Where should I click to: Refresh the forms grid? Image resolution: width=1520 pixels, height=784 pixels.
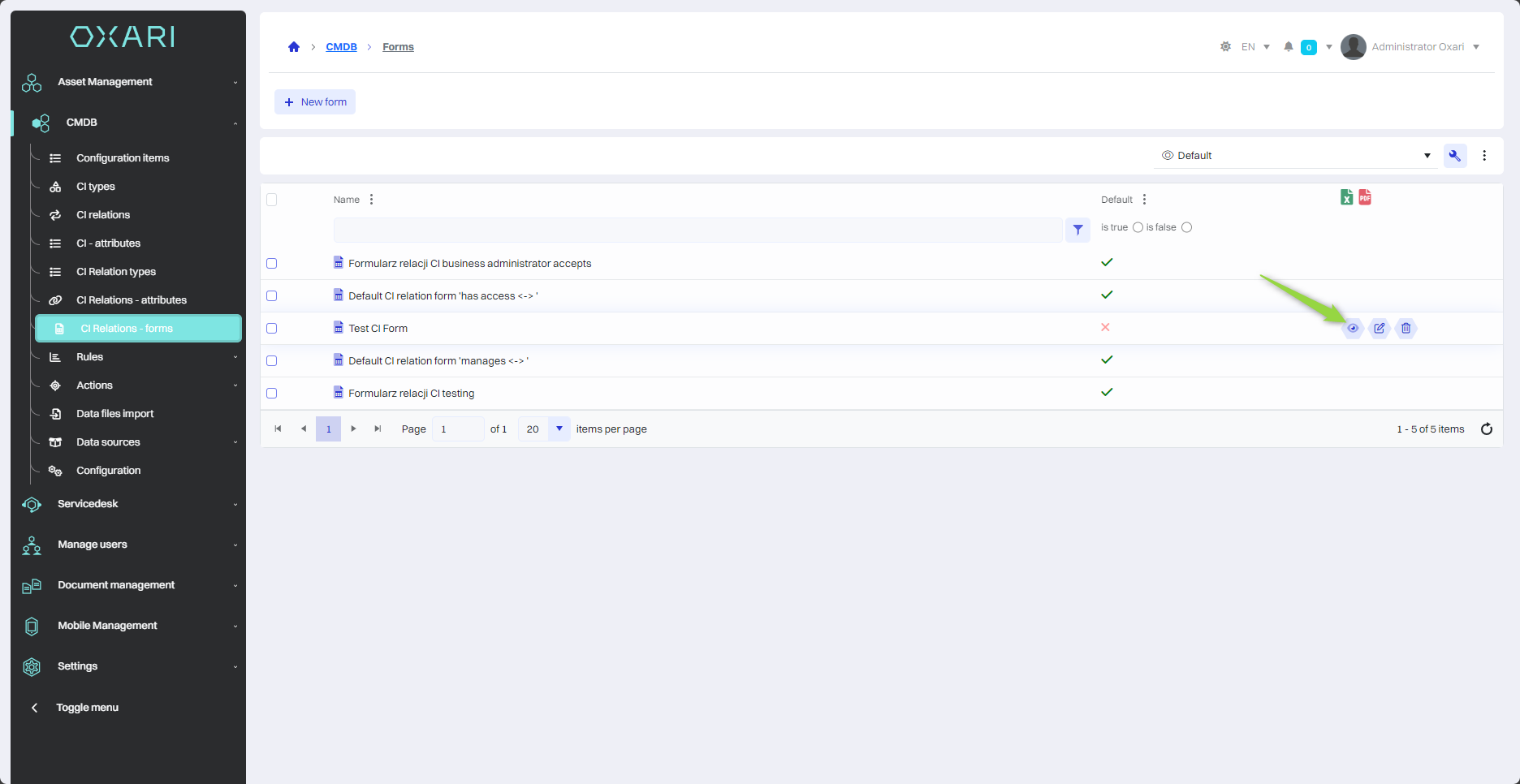[1487, 429]
